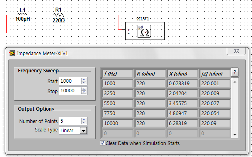Click the results table scroll up arrow

pyautogui.click(x=235, y=82)
